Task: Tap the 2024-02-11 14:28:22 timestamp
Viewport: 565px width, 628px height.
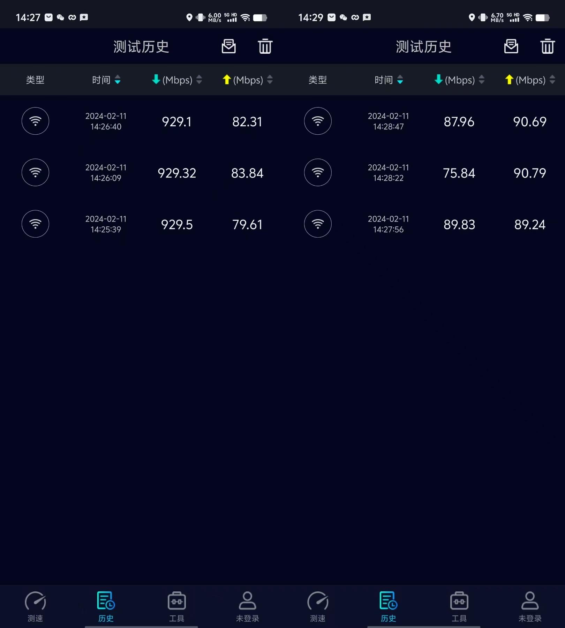Action: (389, 172)
